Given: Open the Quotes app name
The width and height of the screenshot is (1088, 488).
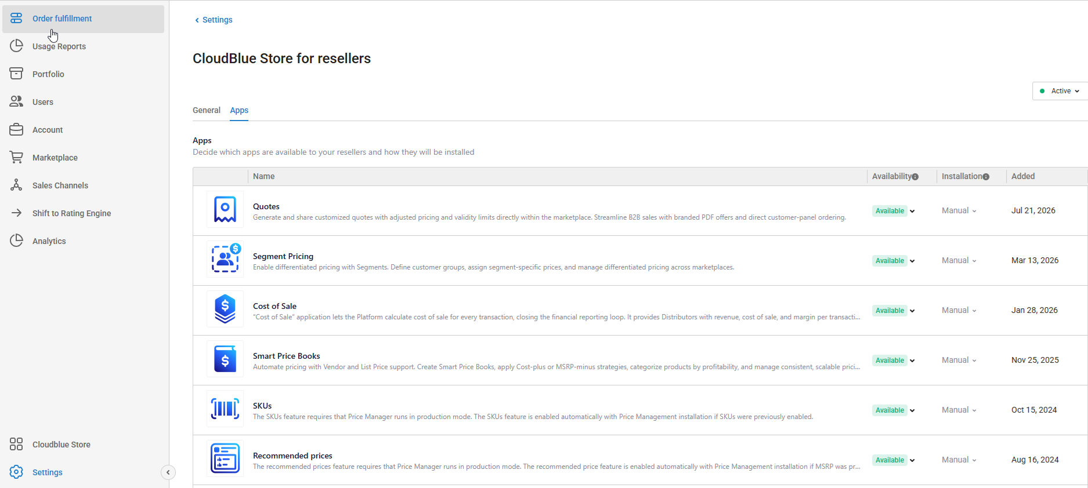Looking at the screenshot, I should (266, 206).
